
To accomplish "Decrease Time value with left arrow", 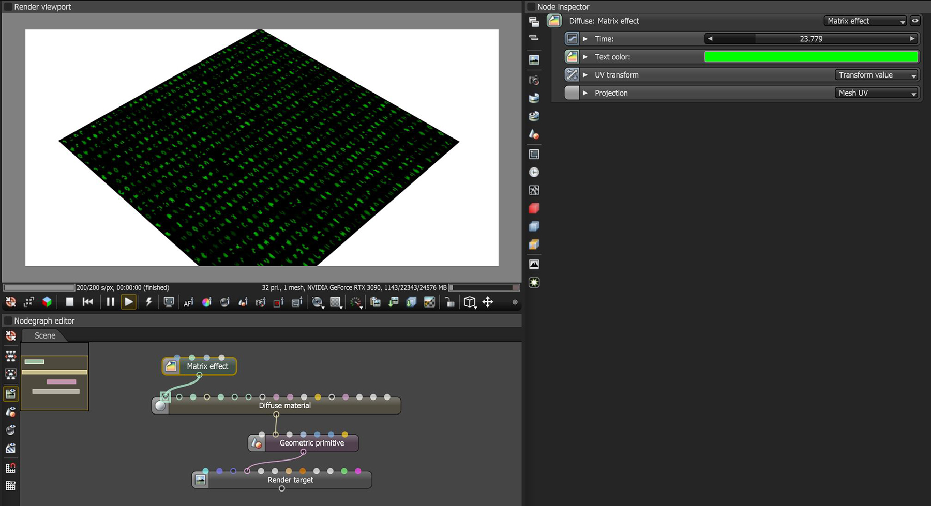I will (x=710, y=39).
